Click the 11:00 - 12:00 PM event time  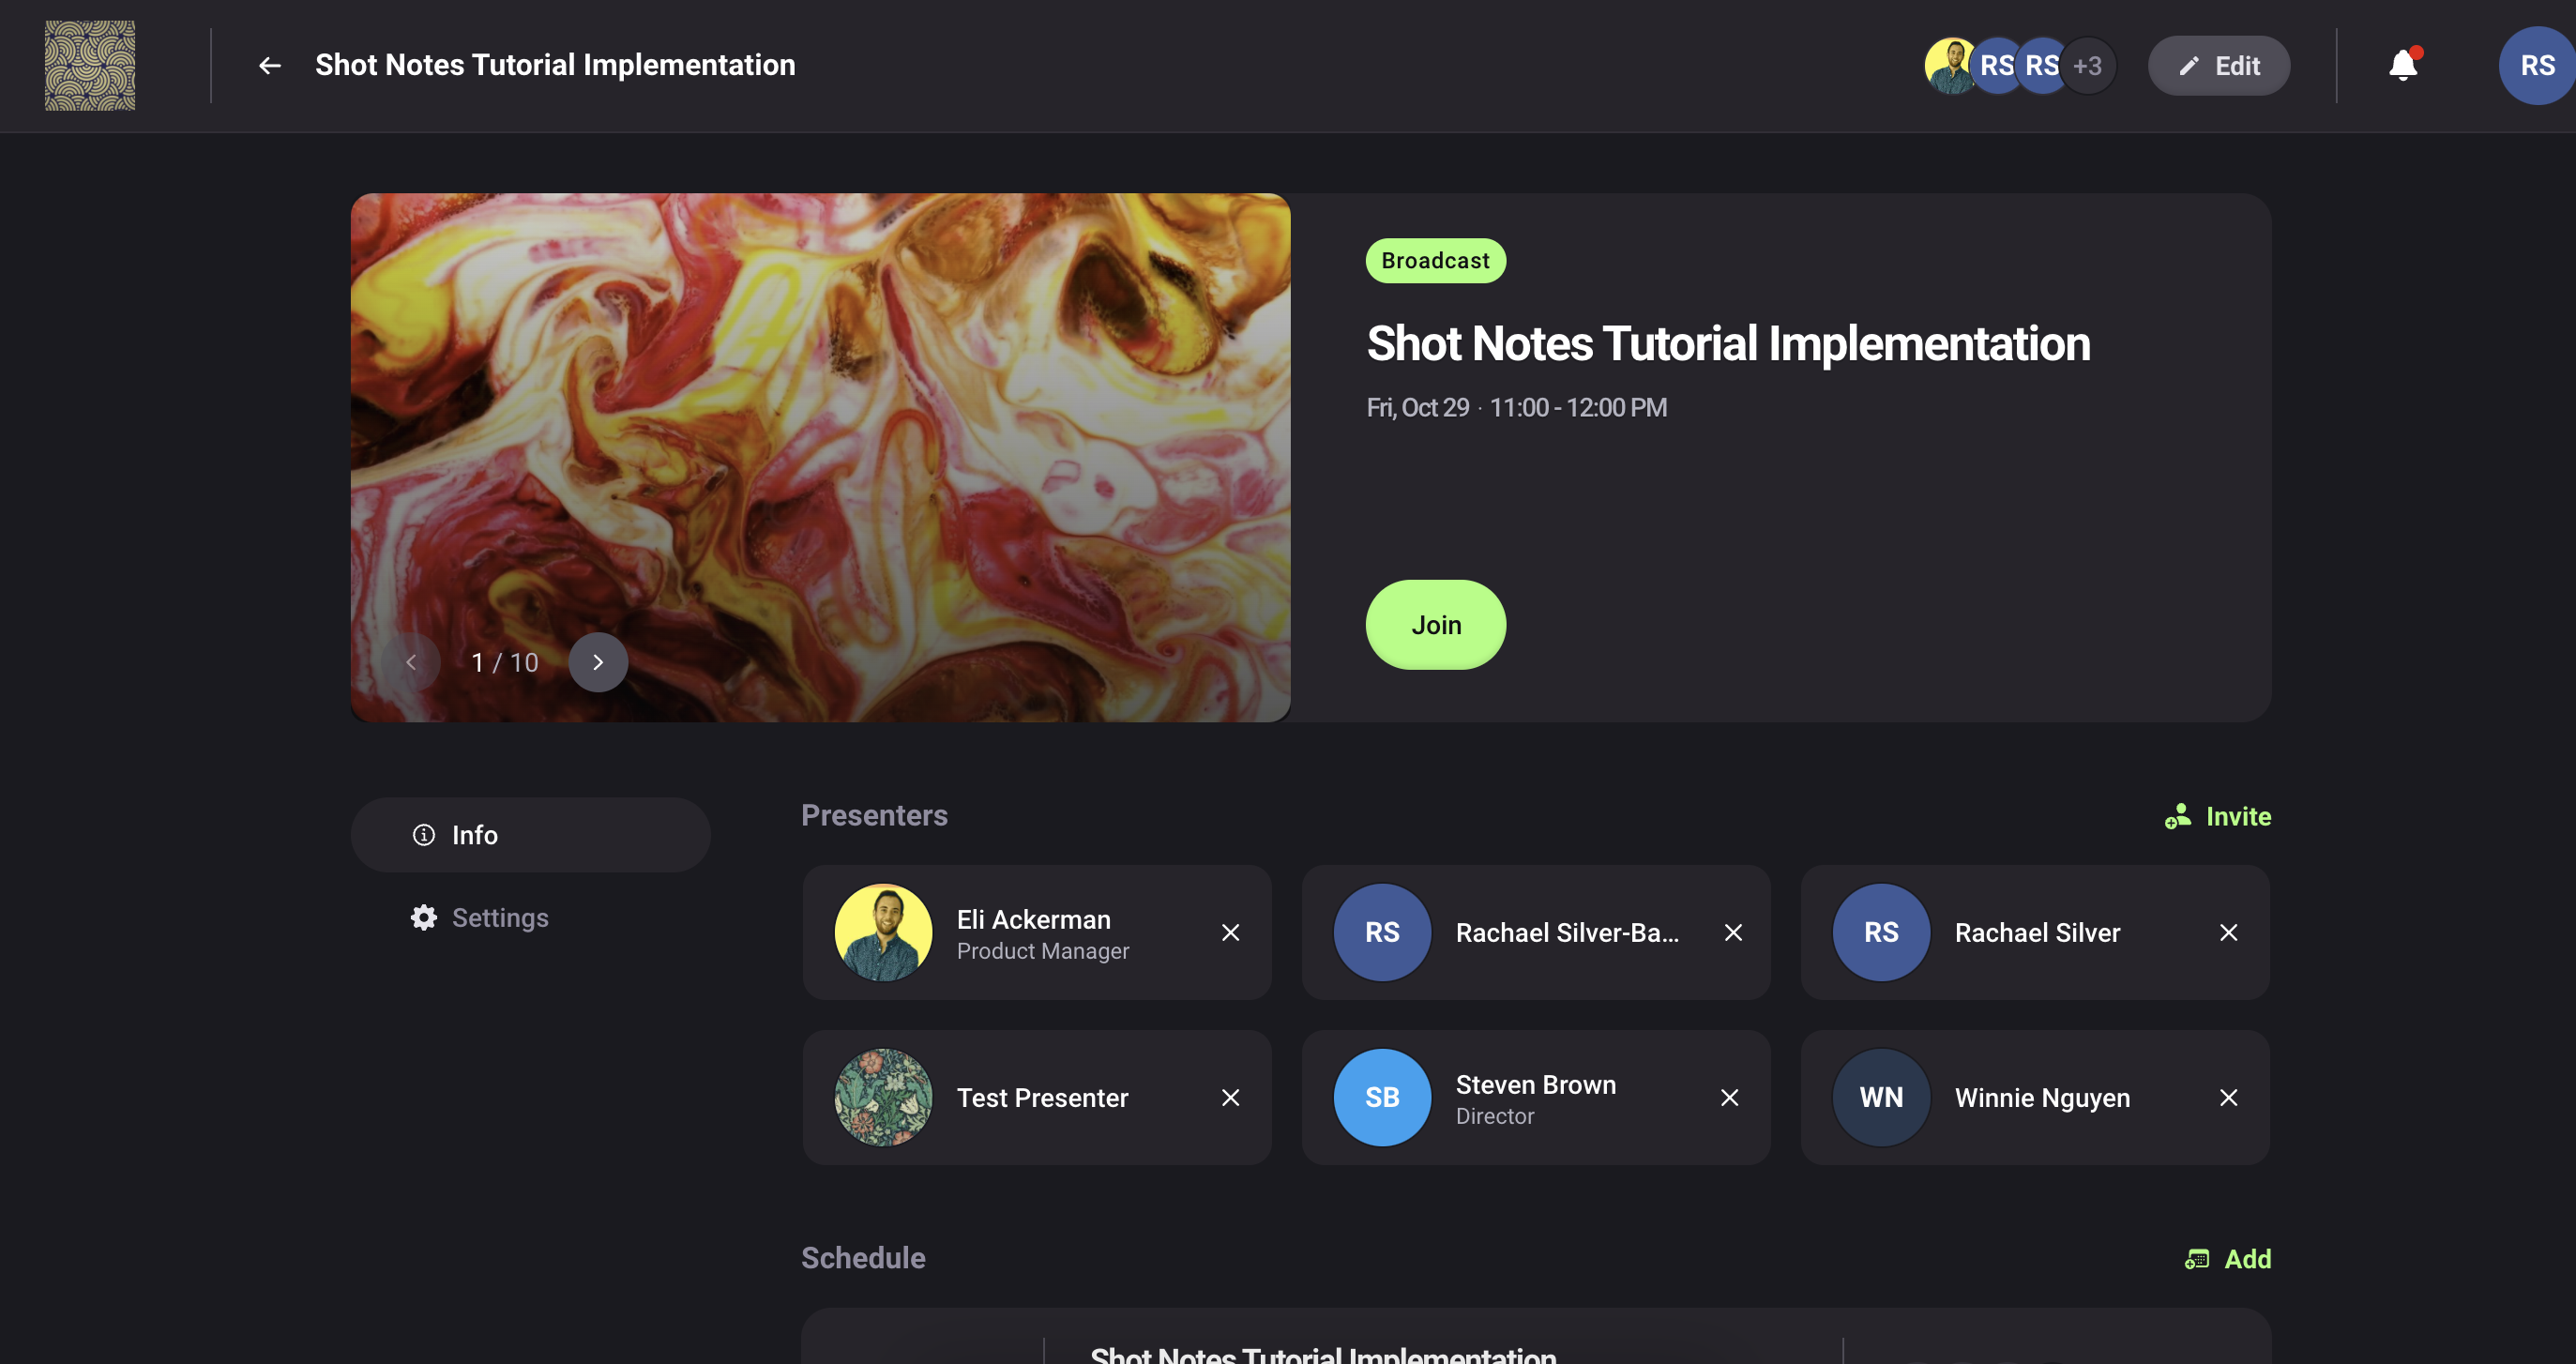coord(1578,408)
